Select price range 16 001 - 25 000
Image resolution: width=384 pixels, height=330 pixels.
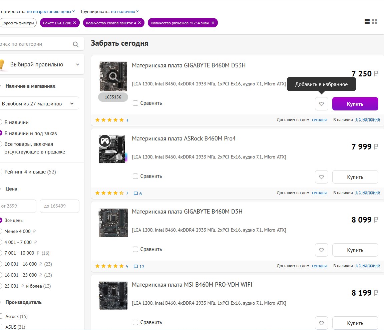tap(26, 275)
